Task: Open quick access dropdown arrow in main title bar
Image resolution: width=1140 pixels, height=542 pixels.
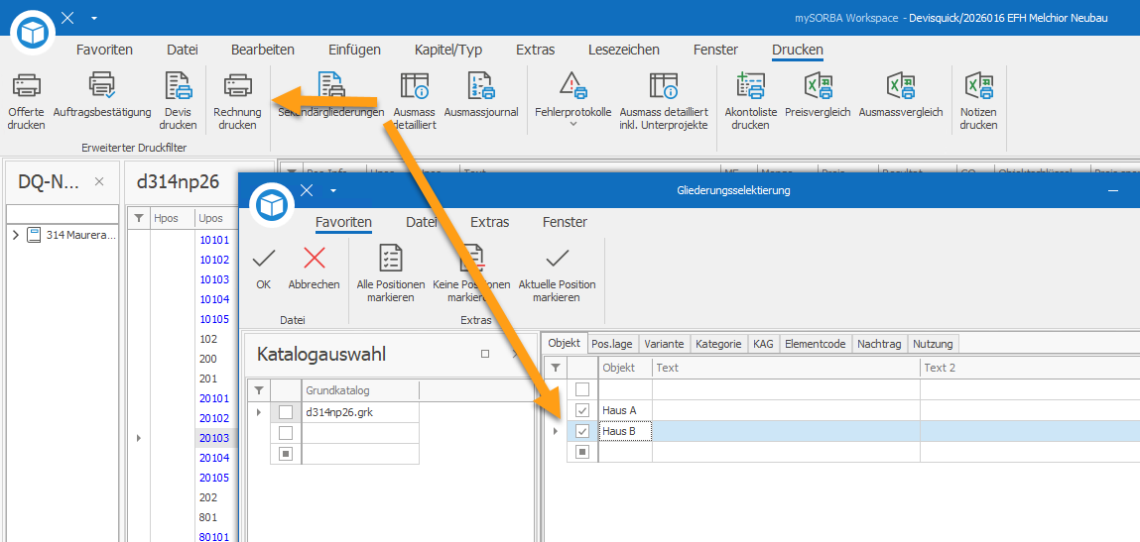Action: click(94, 18)
